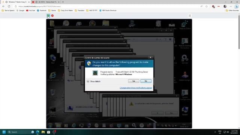Open a new browser tab
This screenshot has width=240, height=135.
[63, 2]
